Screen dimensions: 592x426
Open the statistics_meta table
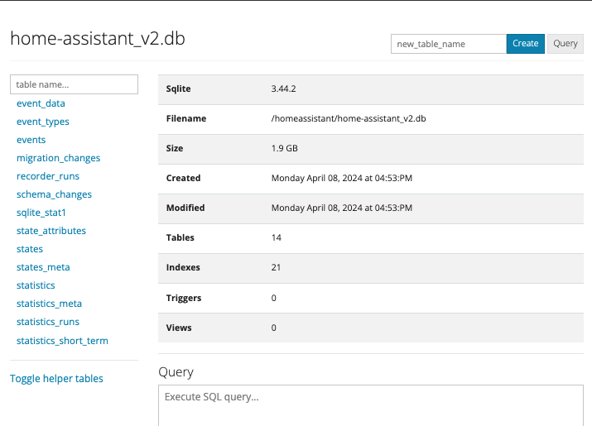(x=49, y=304)
